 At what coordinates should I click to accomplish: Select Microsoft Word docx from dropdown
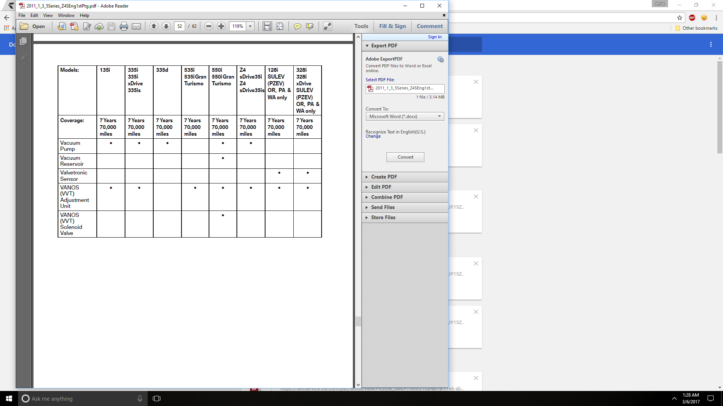click(x=404, y=116)
